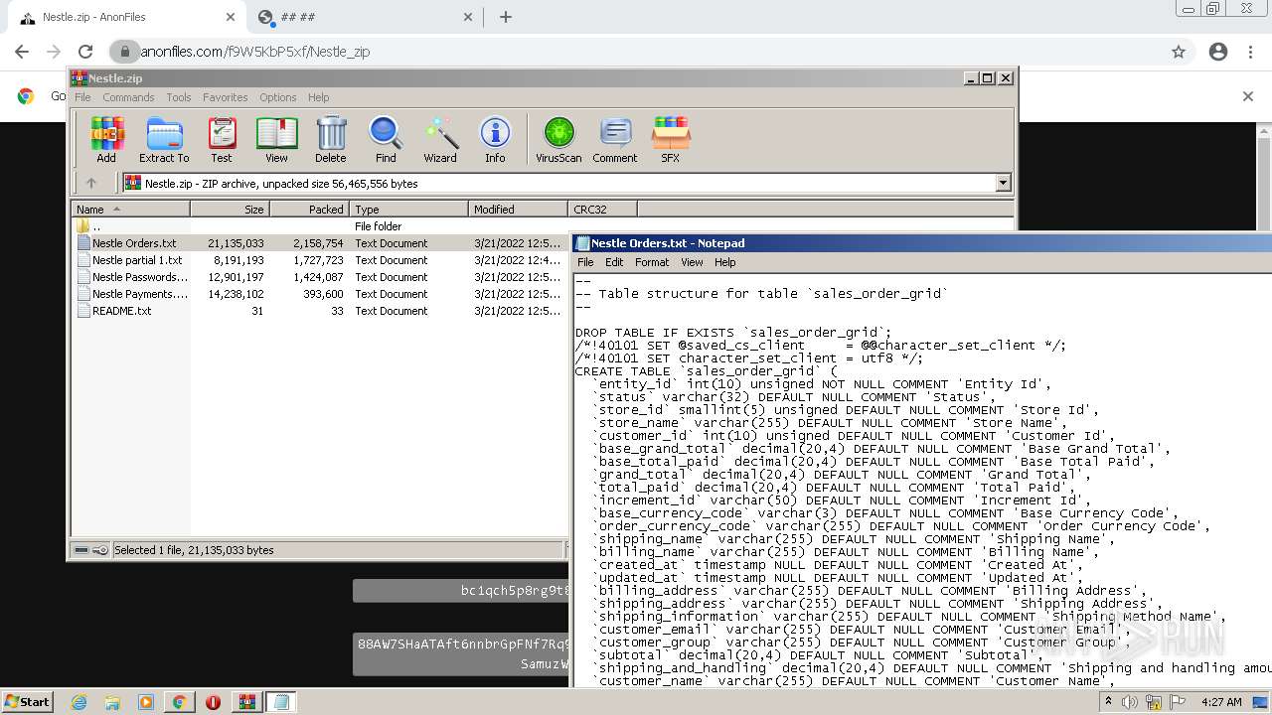Image resolution: width=1272 pixels, height=715 pixels.
Task: Switch to the '## ##' browser tab
Action: click(363, 17)
